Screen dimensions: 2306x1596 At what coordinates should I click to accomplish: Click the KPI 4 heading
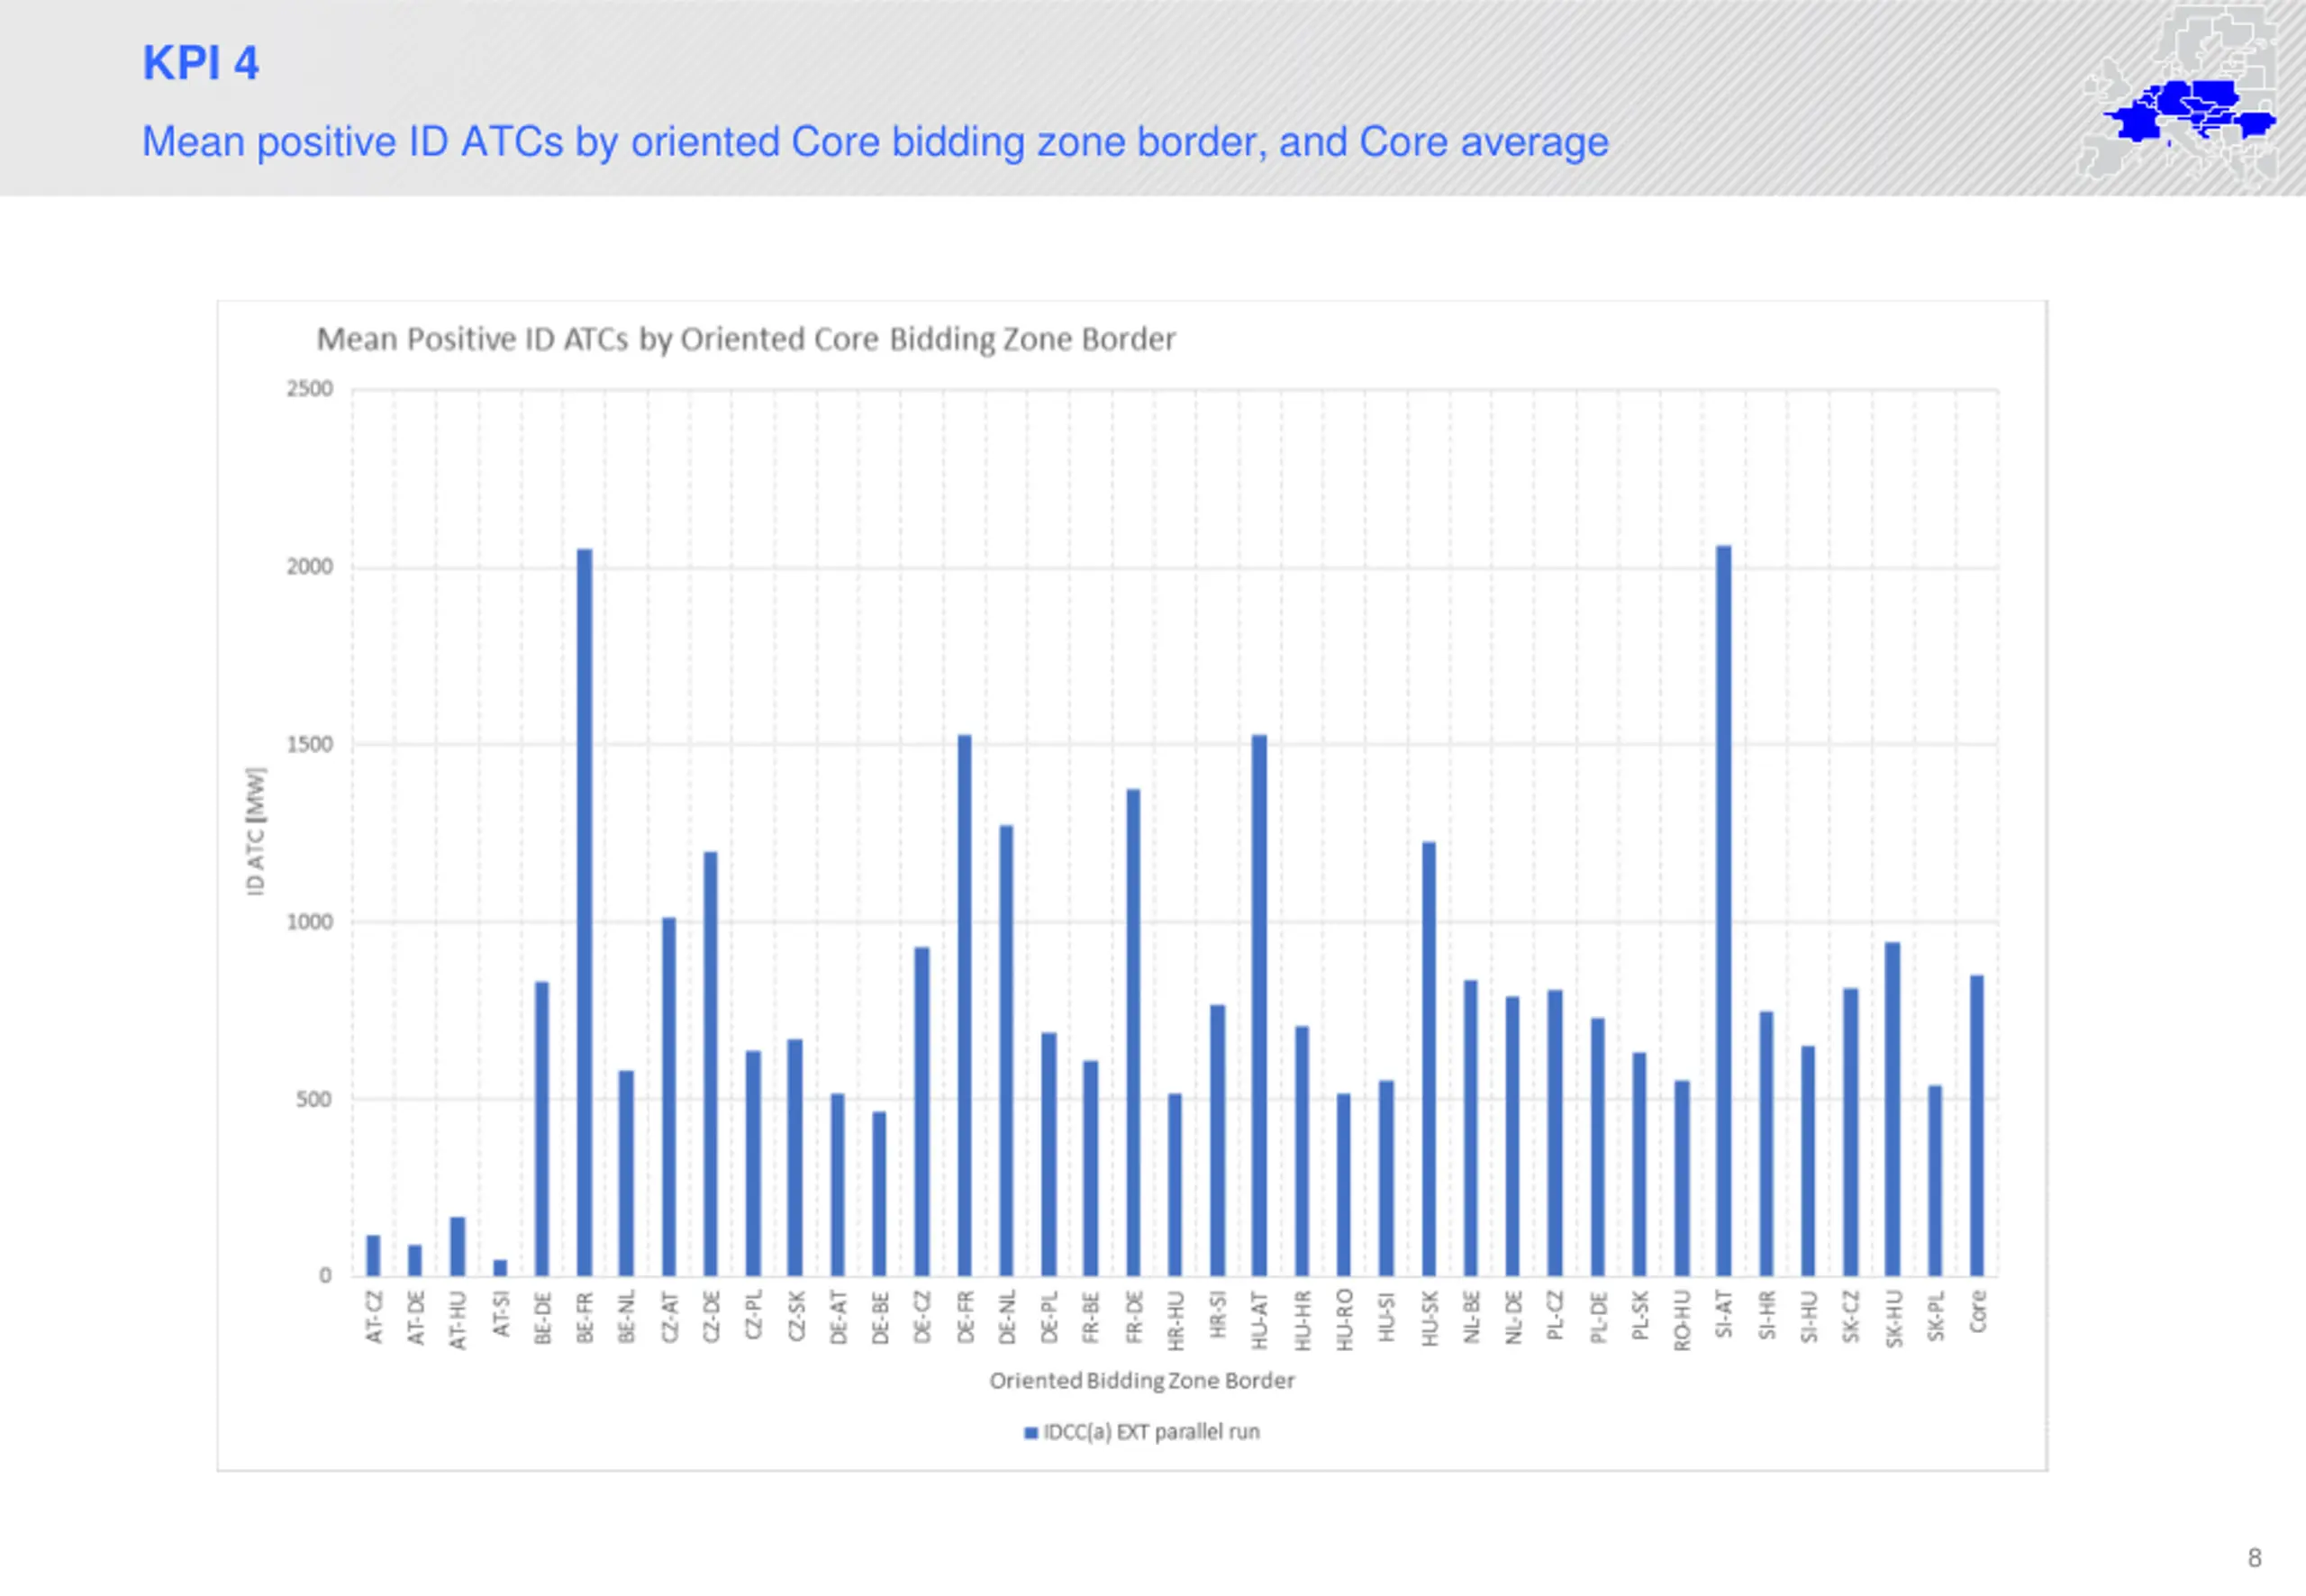[x=201, y=63]
